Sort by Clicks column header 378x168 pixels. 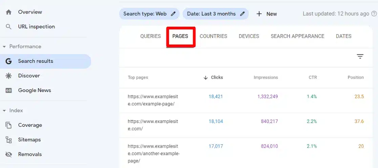pyautogui.click(x=217, y=77)
